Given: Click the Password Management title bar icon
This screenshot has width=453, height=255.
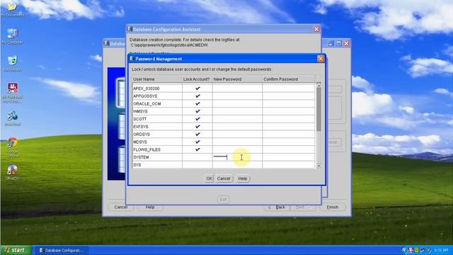Looking at the screenshot, I should [x=132, y=59].
